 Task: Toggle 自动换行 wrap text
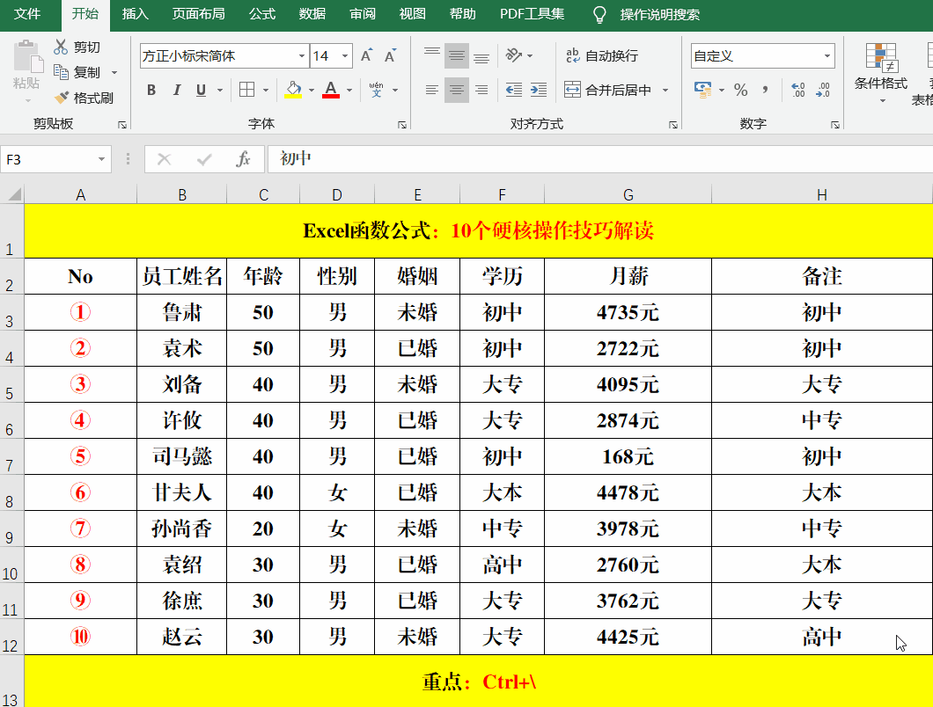pyautogui.click(x=595, y=55)
